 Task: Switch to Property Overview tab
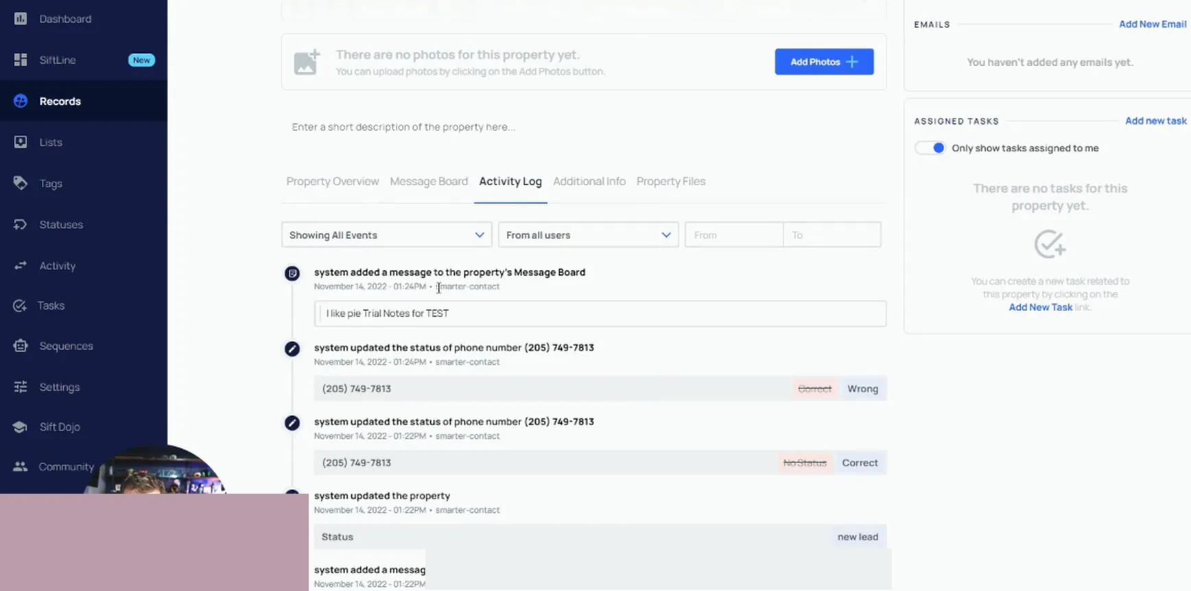(333, 181)
